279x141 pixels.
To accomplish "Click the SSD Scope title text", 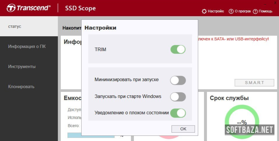I will pyautogui.click(x=80, y=8).
